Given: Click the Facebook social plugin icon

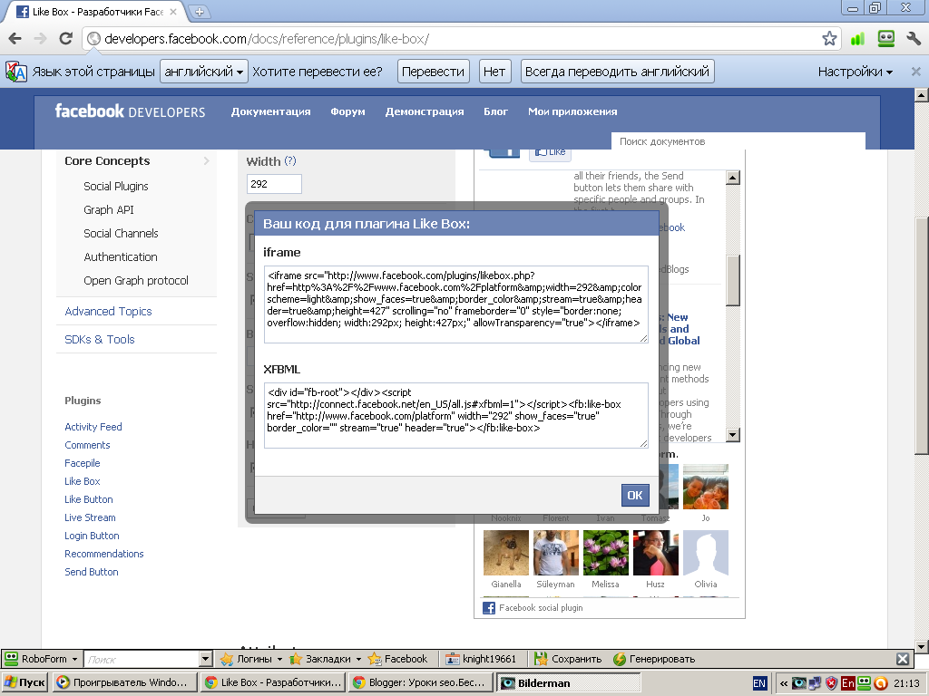Looking at the screenshot, I should 489,608.
